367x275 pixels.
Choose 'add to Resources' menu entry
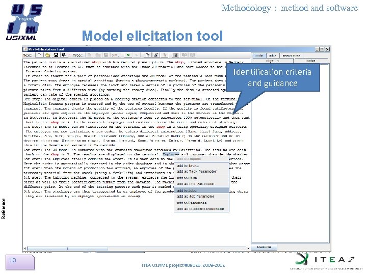point(201,203)
